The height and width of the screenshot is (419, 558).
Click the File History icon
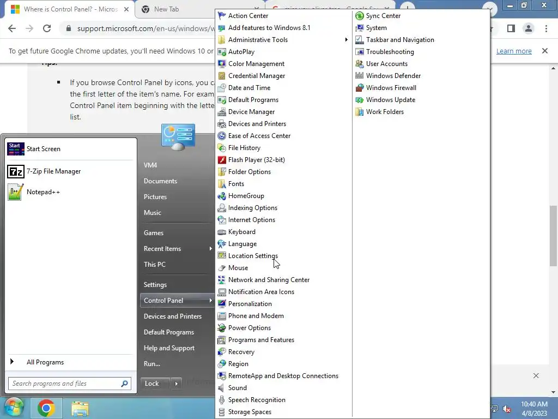(222, 148)
